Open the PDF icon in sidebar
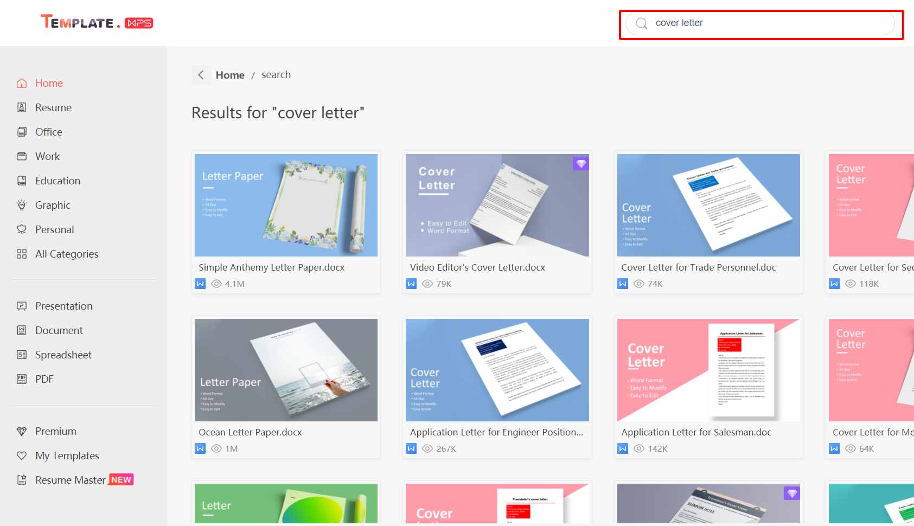The image size is (914, 526). pyautogui.click(x=22, y=379)
